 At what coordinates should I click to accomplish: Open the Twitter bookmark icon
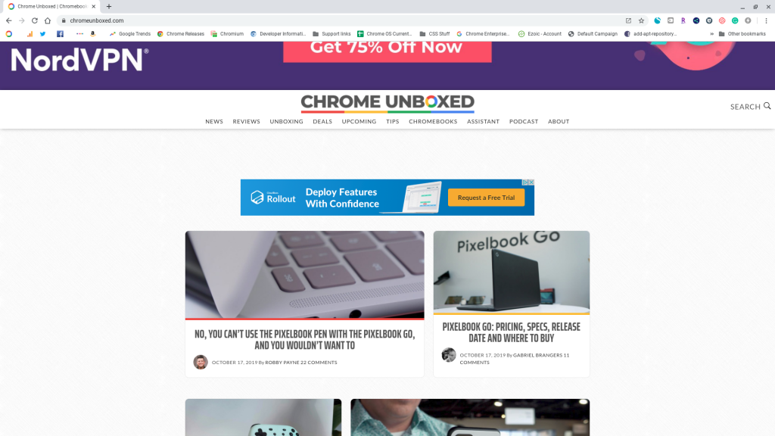coord(43,34)
